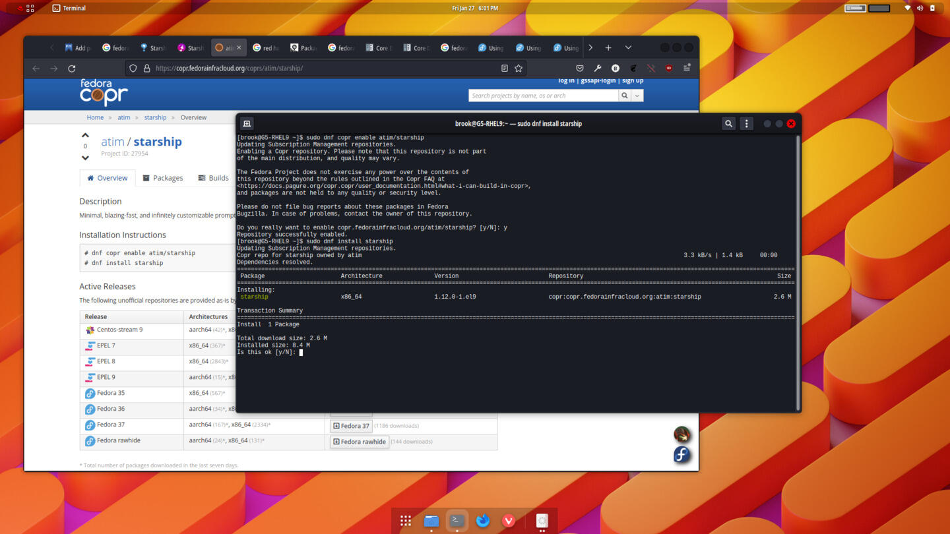Toggle Firefox reader view icon
The width and height of the screenshot is (950, 534).
(x=505, y=68)
